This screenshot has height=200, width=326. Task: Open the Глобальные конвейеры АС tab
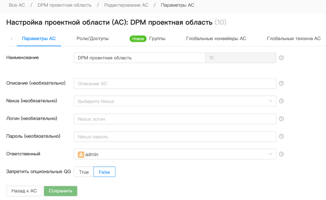coord(216,38)
